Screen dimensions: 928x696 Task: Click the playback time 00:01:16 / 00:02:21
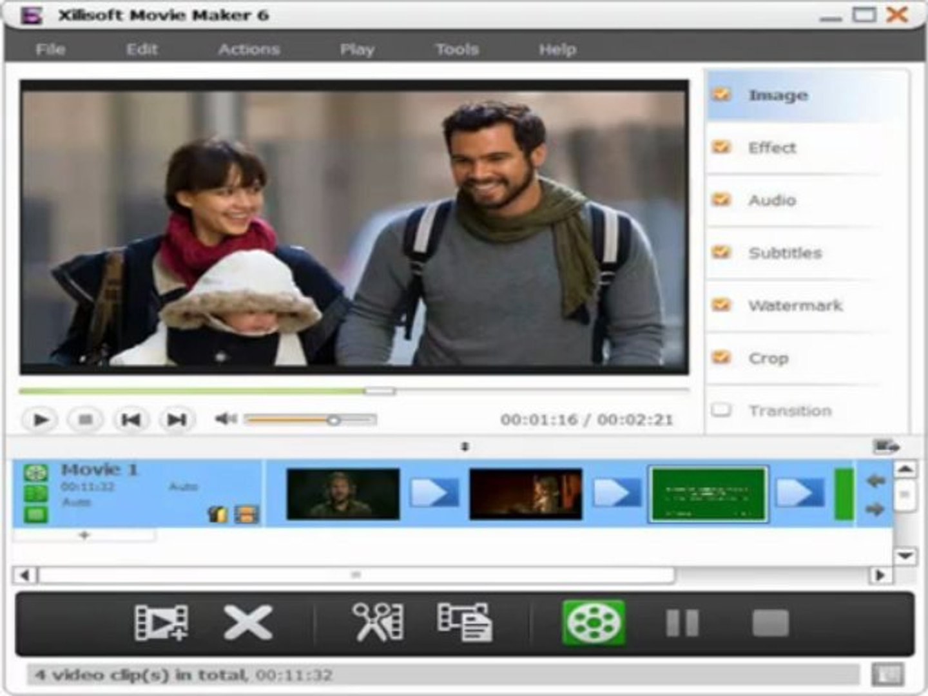(586, 420)
